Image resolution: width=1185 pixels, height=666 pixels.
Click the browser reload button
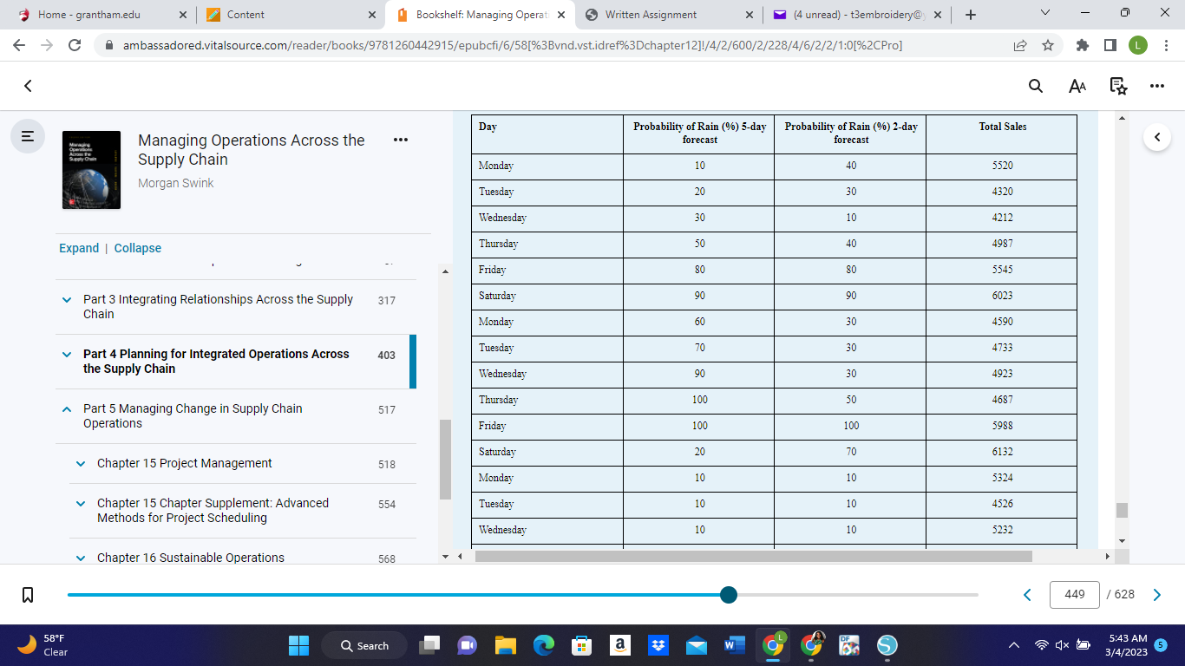pos(75,45)
